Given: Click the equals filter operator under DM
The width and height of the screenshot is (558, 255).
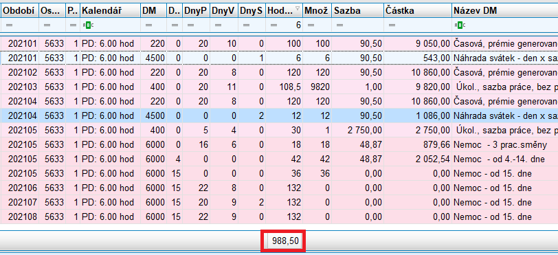Looking at the screenshot, I should tap(148, 25).
